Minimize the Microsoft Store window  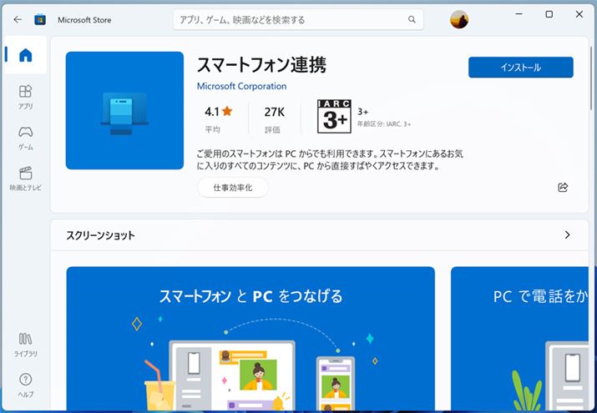(519, 14)
